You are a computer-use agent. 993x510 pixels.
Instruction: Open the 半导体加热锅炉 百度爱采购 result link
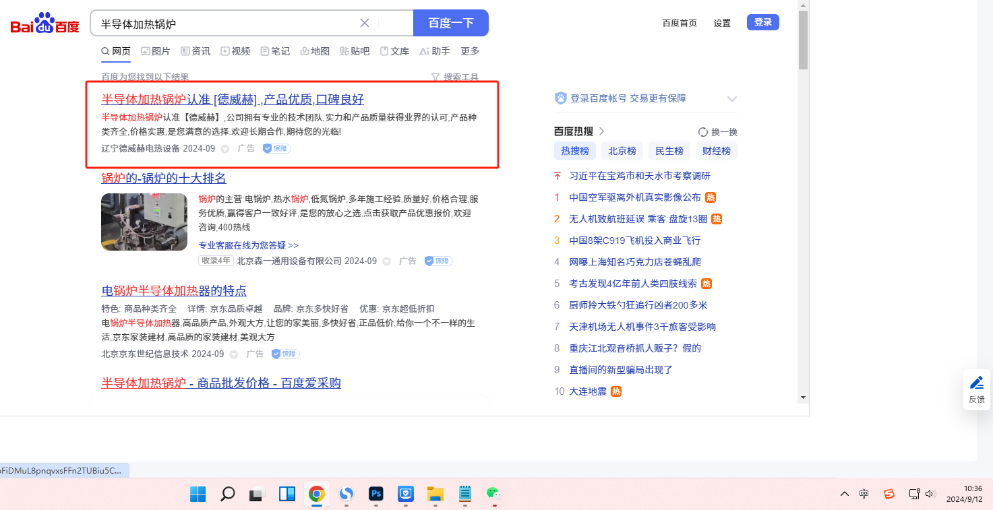coord(221,383)
